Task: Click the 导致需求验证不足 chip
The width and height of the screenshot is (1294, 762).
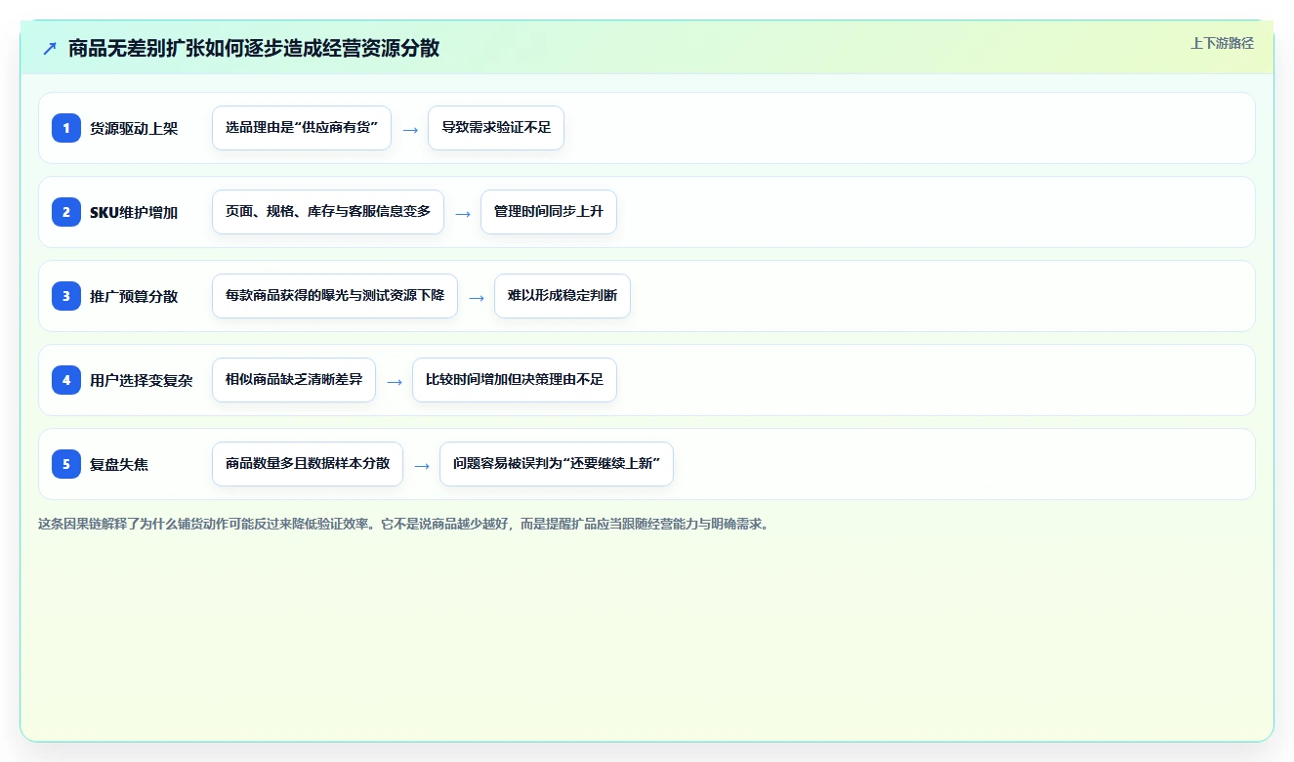Action: pos(496,128)
